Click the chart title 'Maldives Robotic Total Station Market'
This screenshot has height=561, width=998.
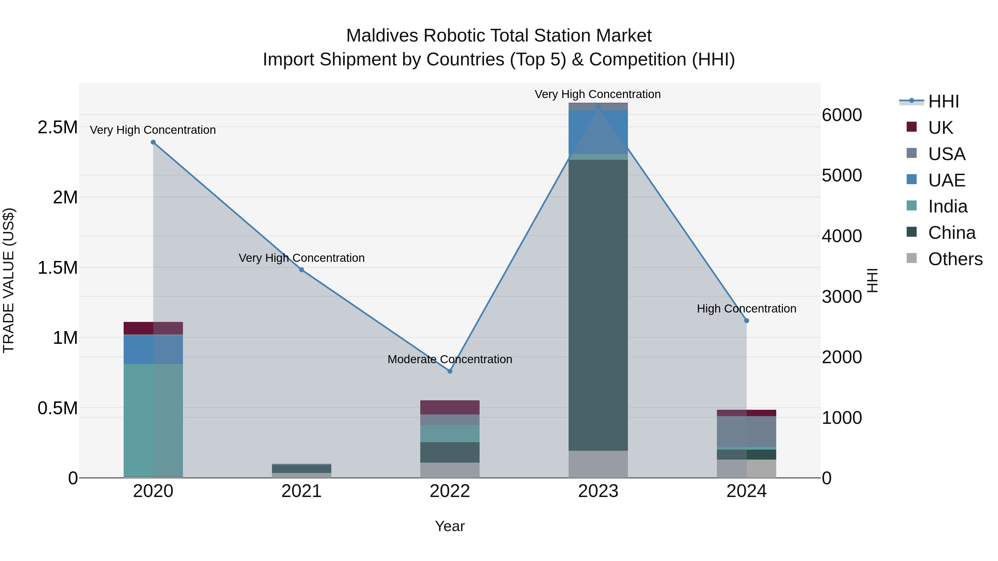pyautogui.click(x=499, y=36)
